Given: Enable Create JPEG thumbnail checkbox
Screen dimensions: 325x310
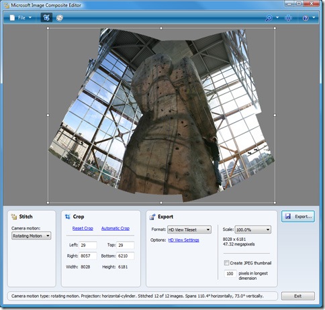Looking at the screenshot, I should (226, 263).
